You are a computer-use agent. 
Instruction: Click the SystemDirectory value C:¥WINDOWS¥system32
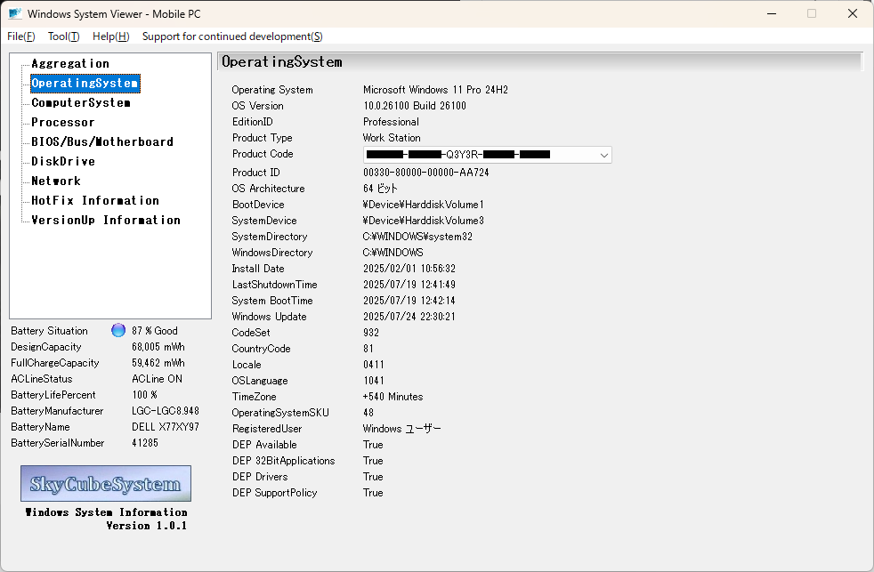point(417,237)
